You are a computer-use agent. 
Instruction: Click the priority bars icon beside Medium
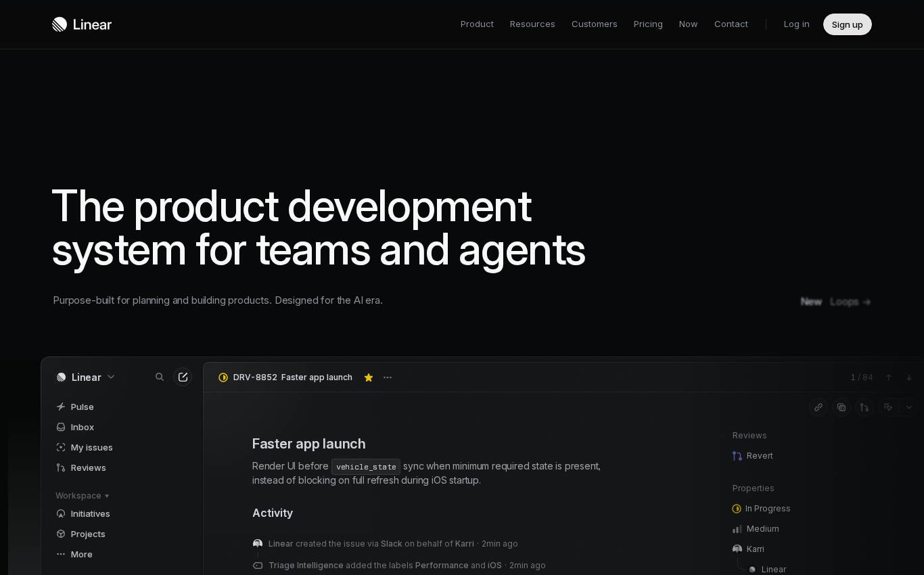pos(737,529)
